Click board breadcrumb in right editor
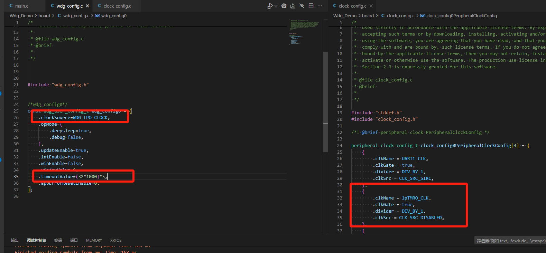546x253 pixels. coord(368,16)
